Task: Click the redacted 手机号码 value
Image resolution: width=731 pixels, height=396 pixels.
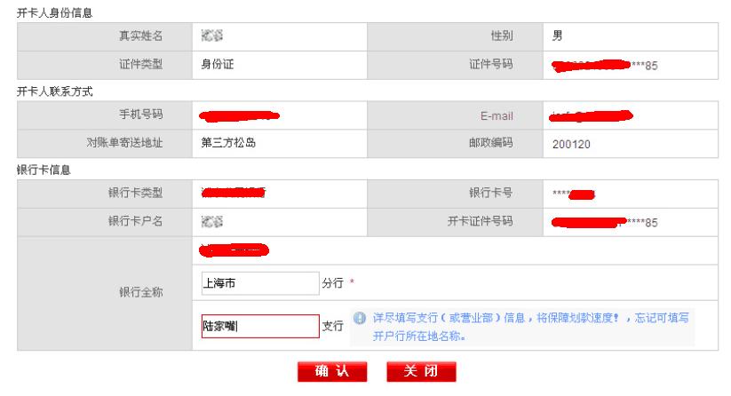Action: coord(240,115)
